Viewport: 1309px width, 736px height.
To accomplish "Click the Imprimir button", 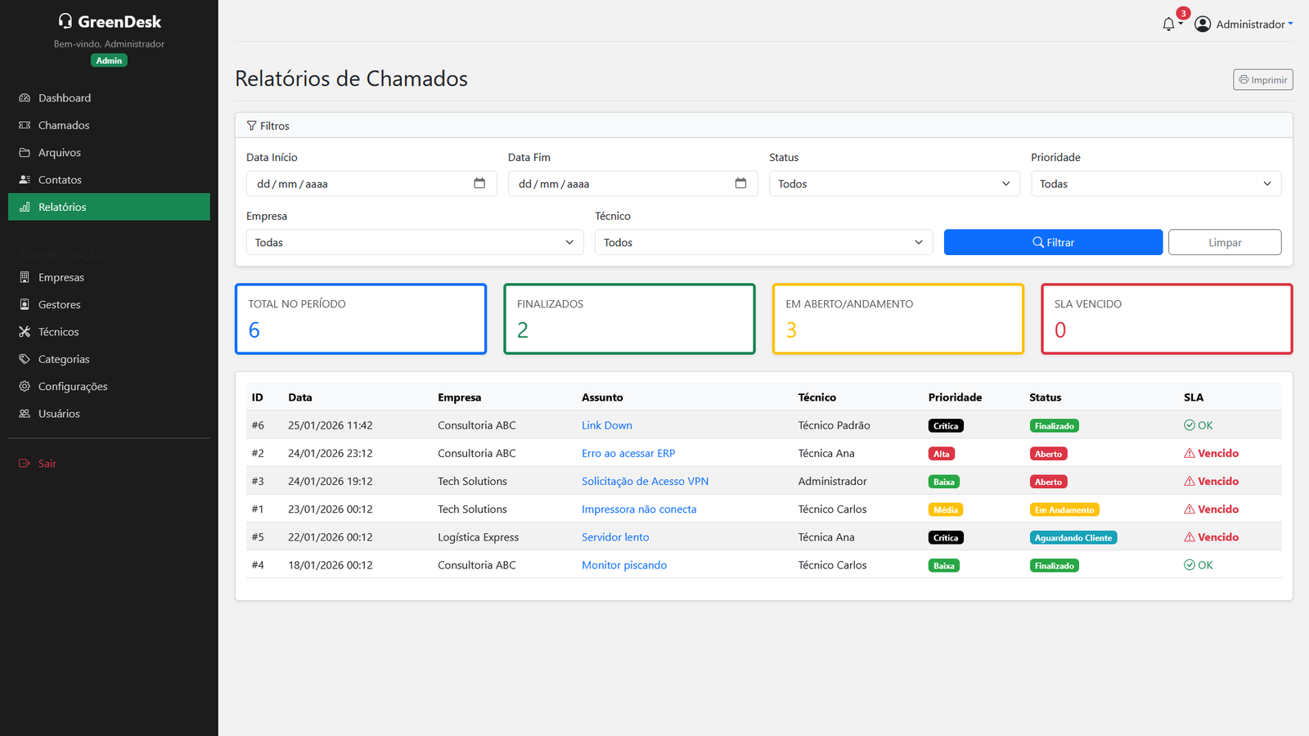I will (1262, 79).
